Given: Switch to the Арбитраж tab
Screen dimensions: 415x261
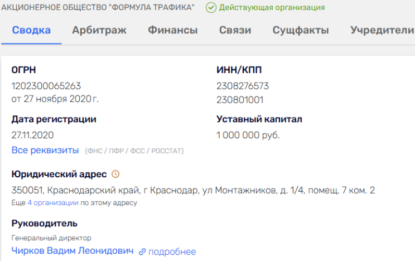Looking at the screenshot, I should click(99, 30).
